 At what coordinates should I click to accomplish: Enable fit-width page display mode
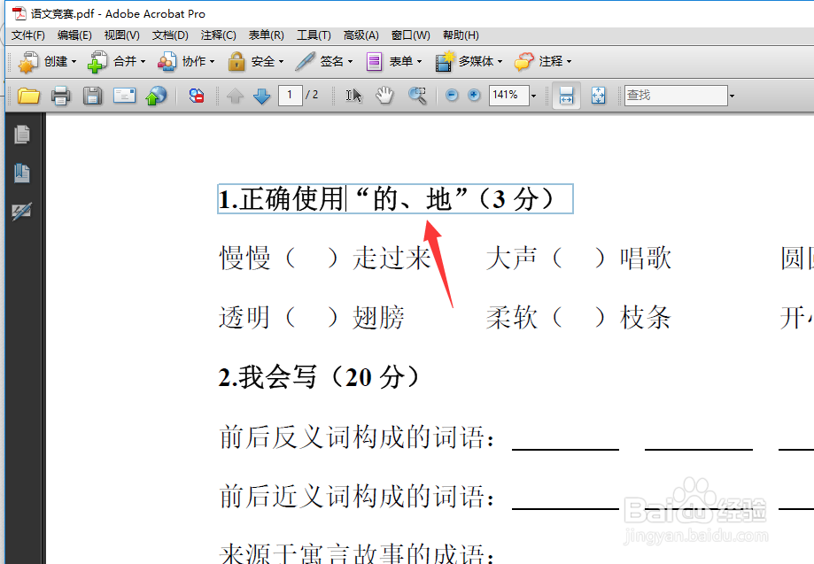(x=567, y=94)
